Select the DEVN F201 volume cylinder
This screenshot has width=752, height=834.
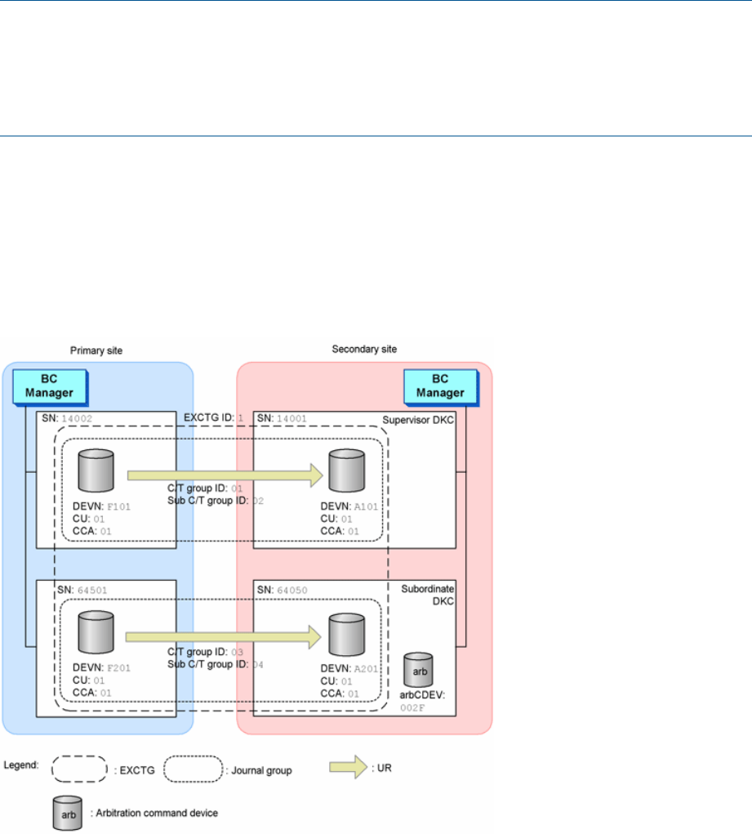[96, 632]
